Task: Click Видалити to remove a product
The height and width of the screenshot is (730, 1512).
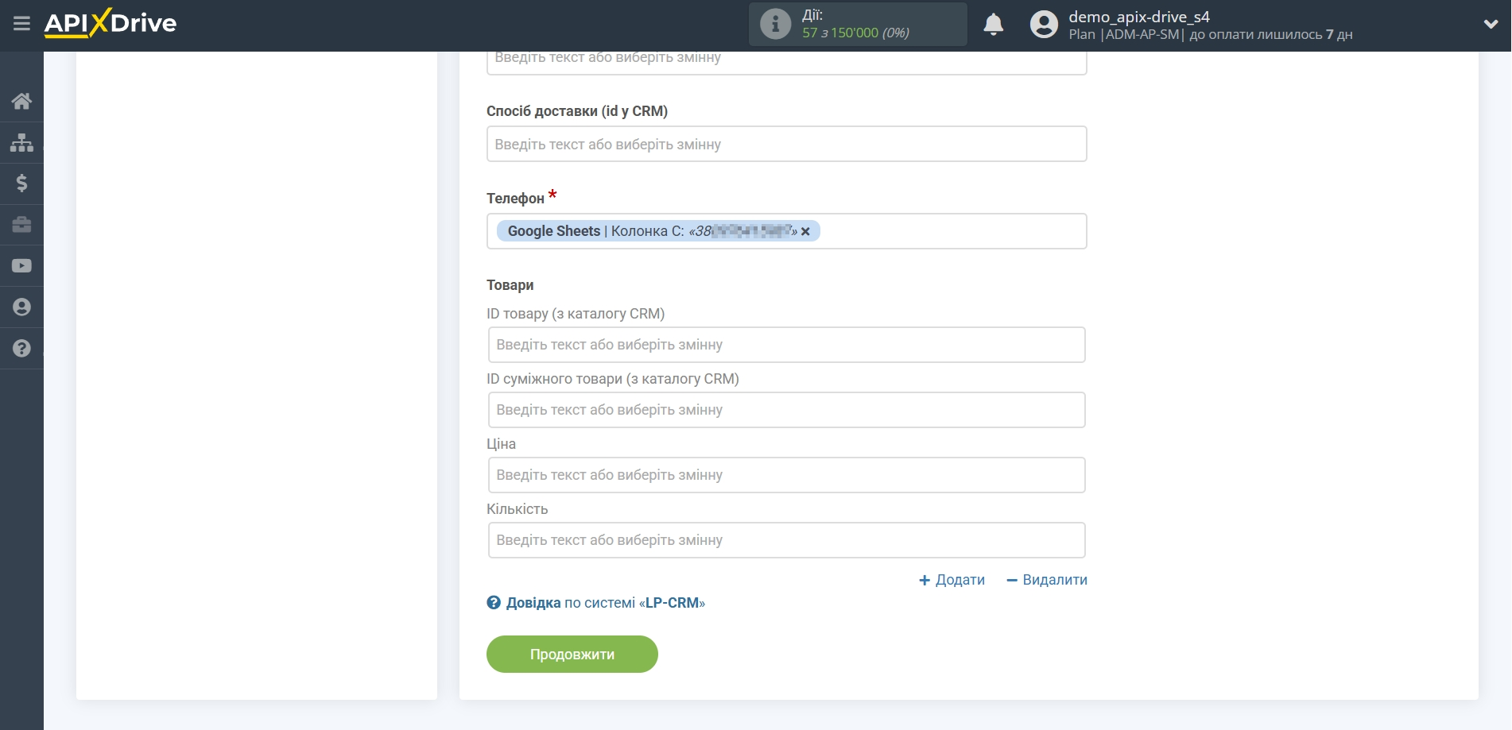Action: click(1046, 580)
